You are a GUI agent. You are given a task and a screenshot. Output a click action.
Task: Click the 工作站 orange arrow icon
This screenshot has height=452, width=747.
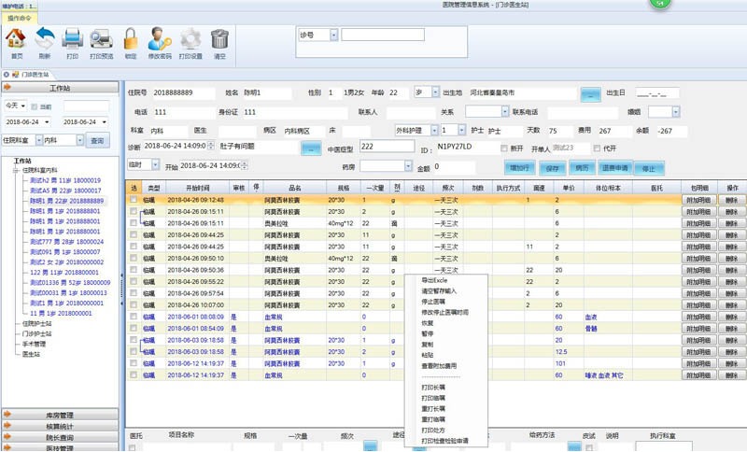pyautogui.click(x=7, y=87)
